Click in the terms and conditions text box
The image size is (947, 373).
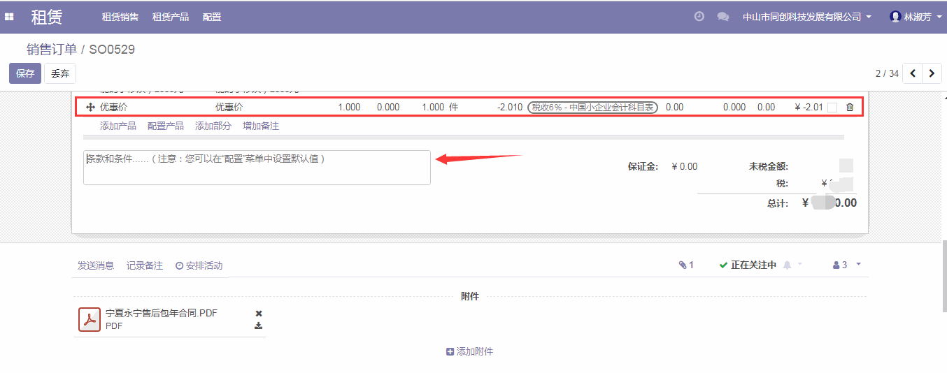pyautogui.click(x=257, y=168)
